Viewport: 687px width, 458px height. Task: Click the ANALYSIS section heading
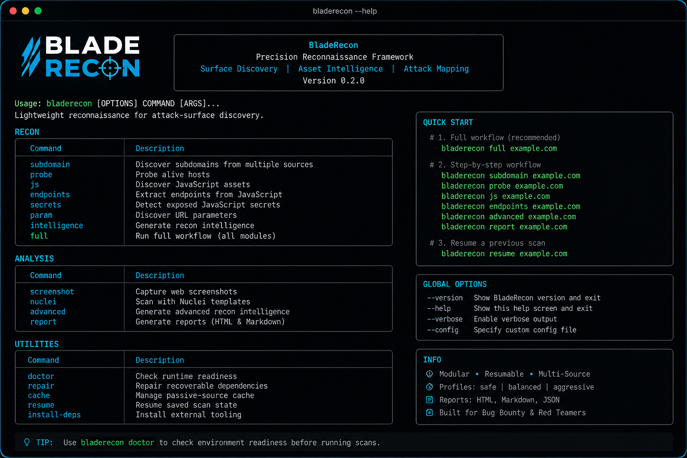(34, 259)
